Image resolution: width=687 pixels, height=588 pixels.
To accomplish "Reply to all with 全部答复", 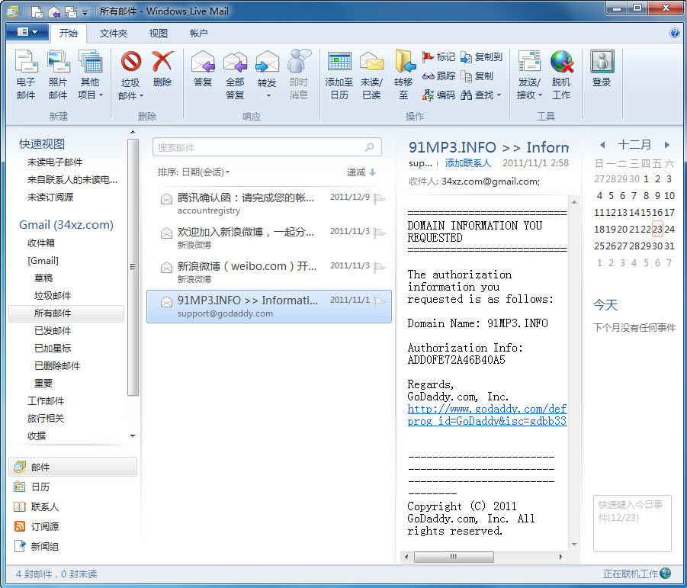I will click(x=235, y=75).
